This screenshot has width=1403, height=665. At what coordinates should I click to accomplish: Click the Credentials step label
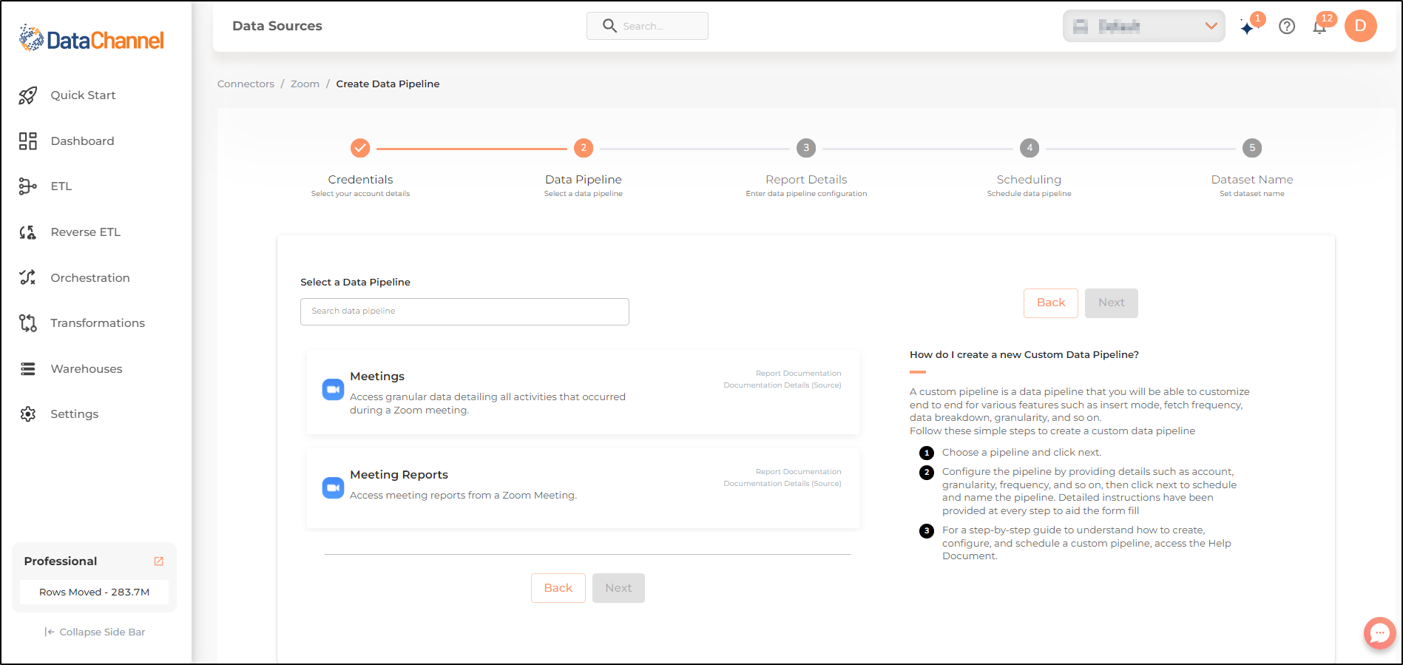tap(360, 180)
